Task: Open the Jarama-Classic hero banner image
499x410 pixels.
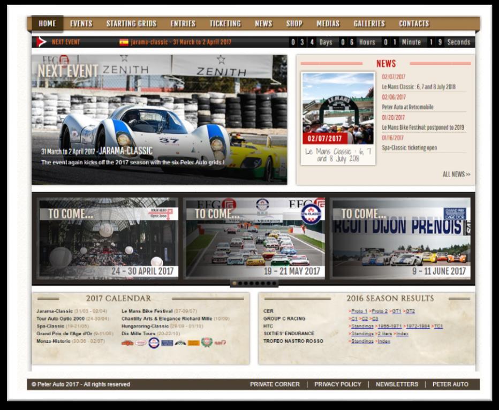Action: point(159,119)
